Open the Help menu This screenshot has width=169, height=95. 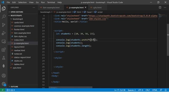point(59,2)
